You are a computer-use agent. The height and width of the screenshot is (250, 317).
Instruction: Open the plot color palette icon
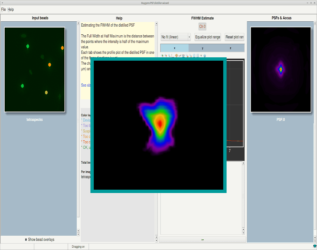[x=176, y=56]
